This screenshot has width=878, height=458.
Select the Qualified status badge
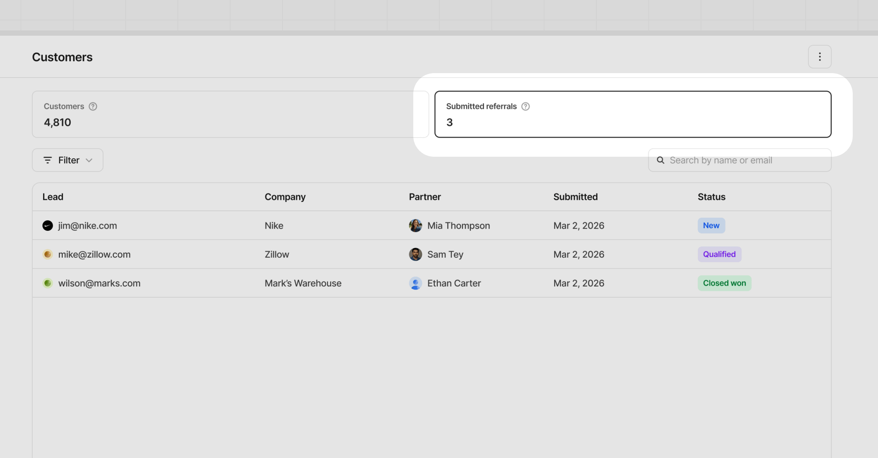click(719, 254)
